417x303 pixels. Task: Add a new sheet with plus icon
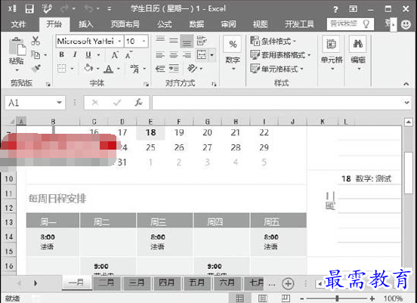click(x=288, y=283)
